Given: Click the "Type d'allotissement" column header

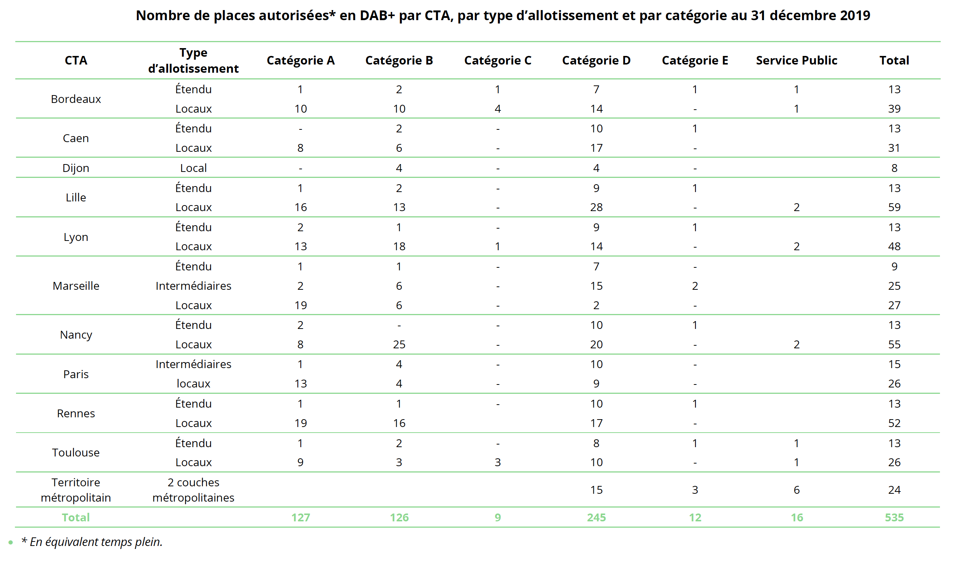Looking at the screenshot, I should pyautogui.click(x=193, y=60).
